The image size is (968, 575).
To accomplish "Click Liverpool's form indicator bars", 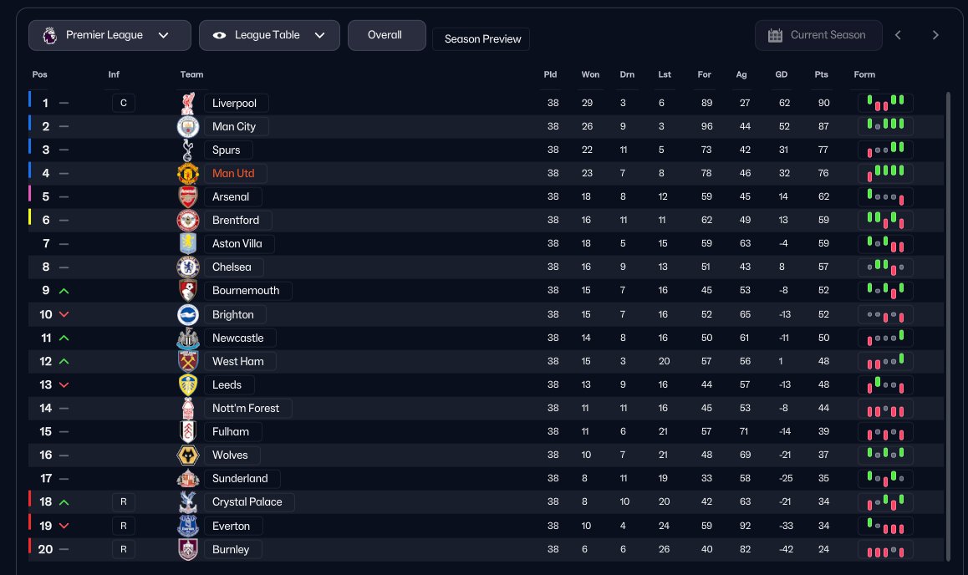I will [885, 103].
